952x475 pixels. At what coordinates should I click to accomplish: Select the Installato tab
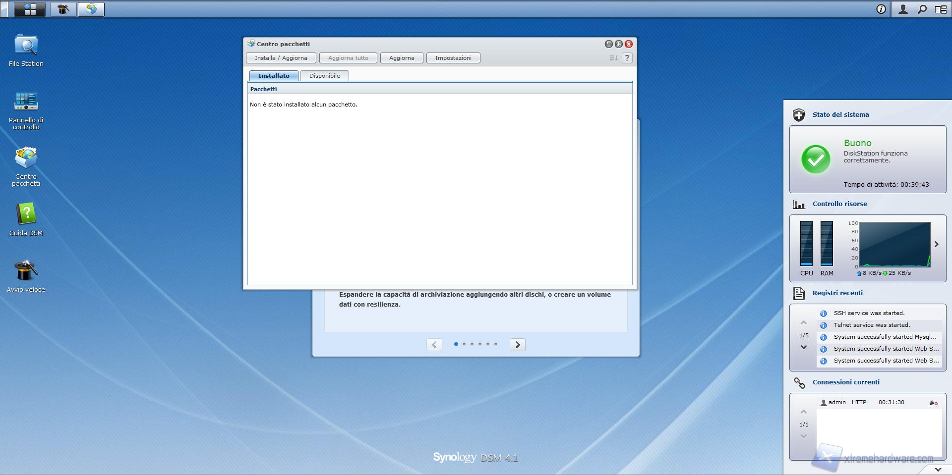point(274,76)
